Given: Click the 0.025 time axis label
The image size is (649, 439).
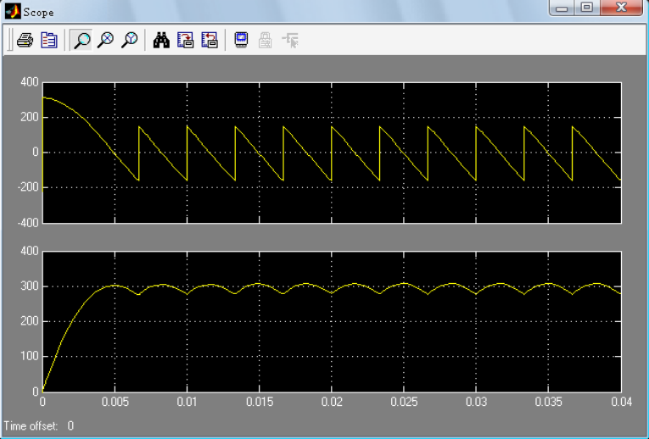Looking at the screenshot, I should pos(404,402).
